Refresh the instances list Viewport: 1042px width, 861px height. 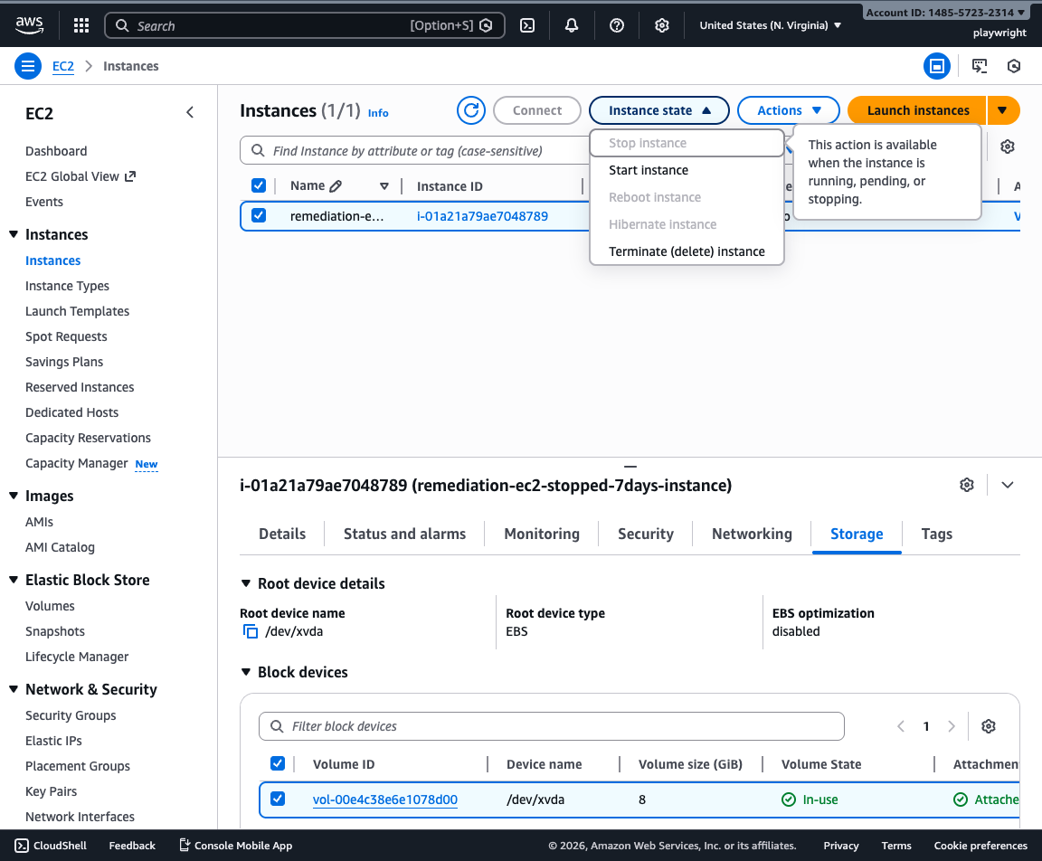(470, 109)
